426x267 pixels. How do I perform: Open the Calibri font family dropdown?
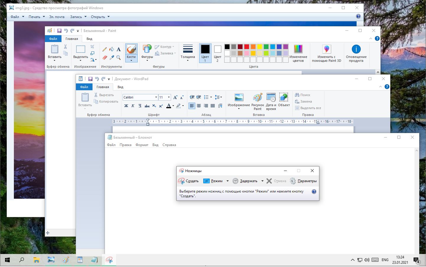pos(156,97)
